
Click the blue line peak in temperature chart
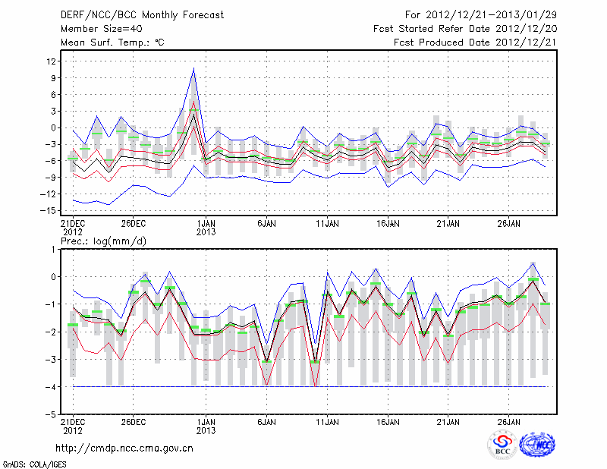[x=194, y=69]
